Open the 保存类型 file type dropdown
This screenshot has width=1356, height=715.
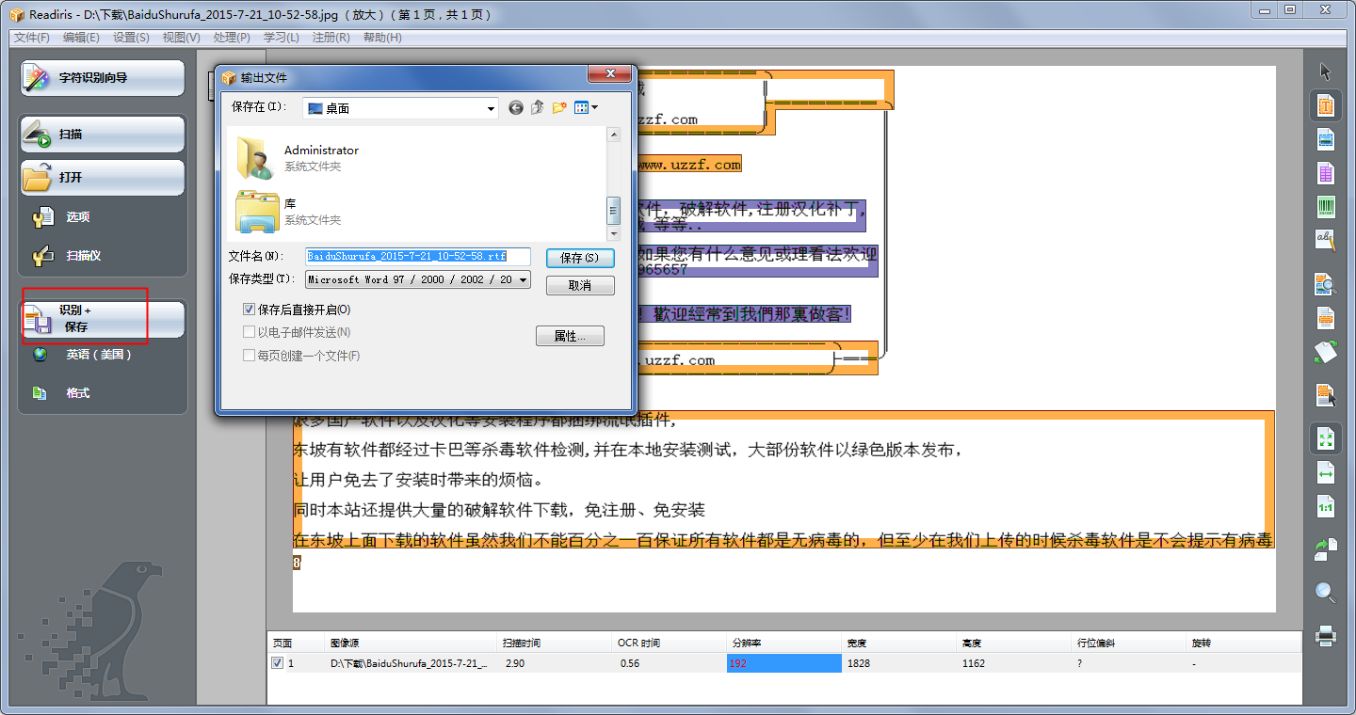[524, 279]
